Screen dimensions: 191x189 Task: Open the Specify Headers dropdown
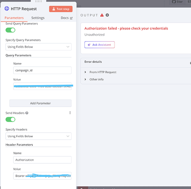click(x=38, y=136)
